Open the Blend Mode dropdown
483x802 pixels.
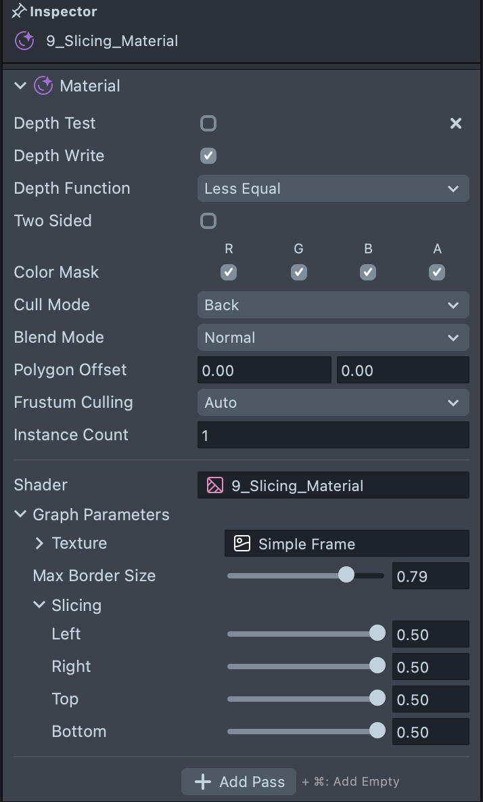[333, 338]
